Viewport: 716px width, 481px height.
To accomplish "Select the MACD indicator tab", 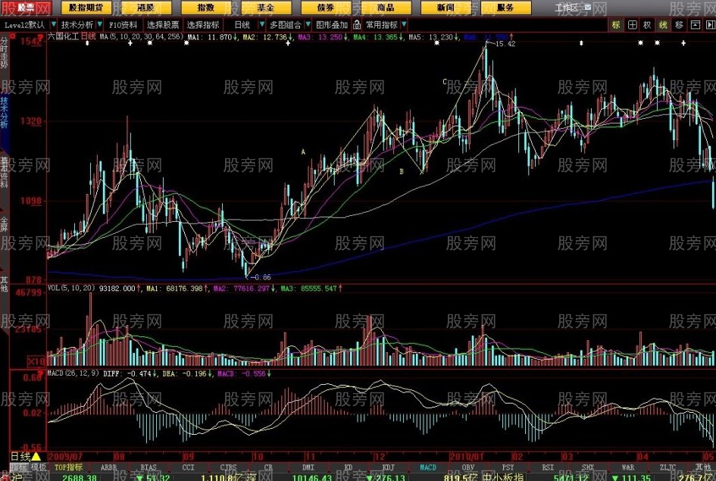I will 428,467.
